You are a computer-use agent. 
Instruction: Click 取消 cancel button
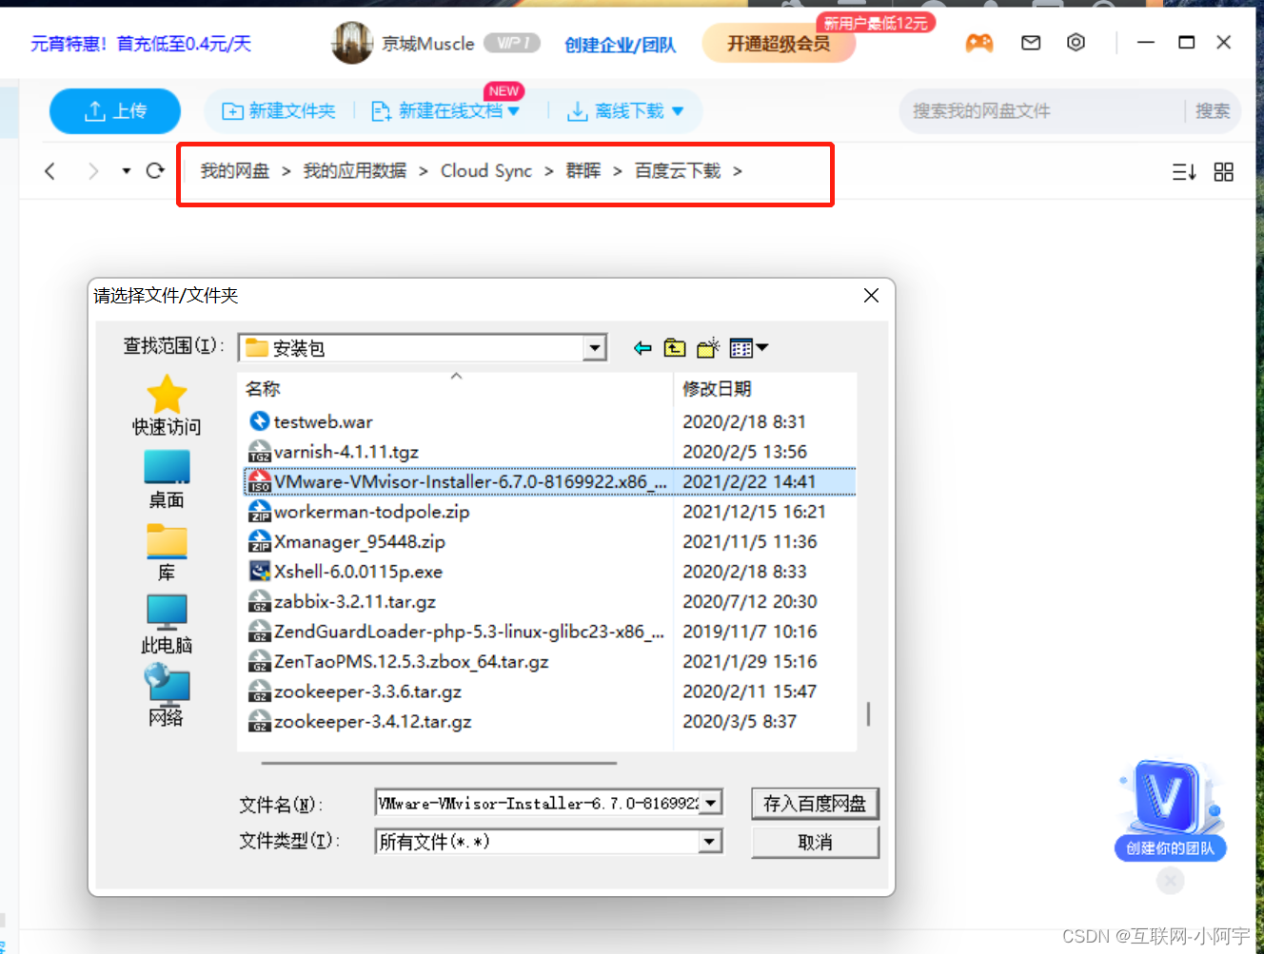[x=815, y=842]
